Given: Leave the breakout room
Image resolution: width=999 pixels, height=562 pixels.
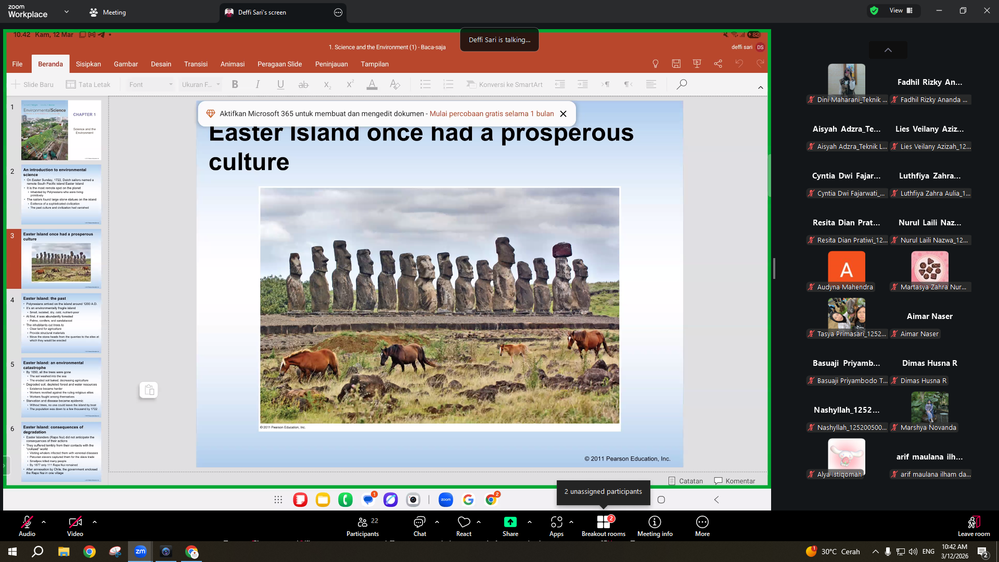Looking at the screenshot, I should (974, 526).
